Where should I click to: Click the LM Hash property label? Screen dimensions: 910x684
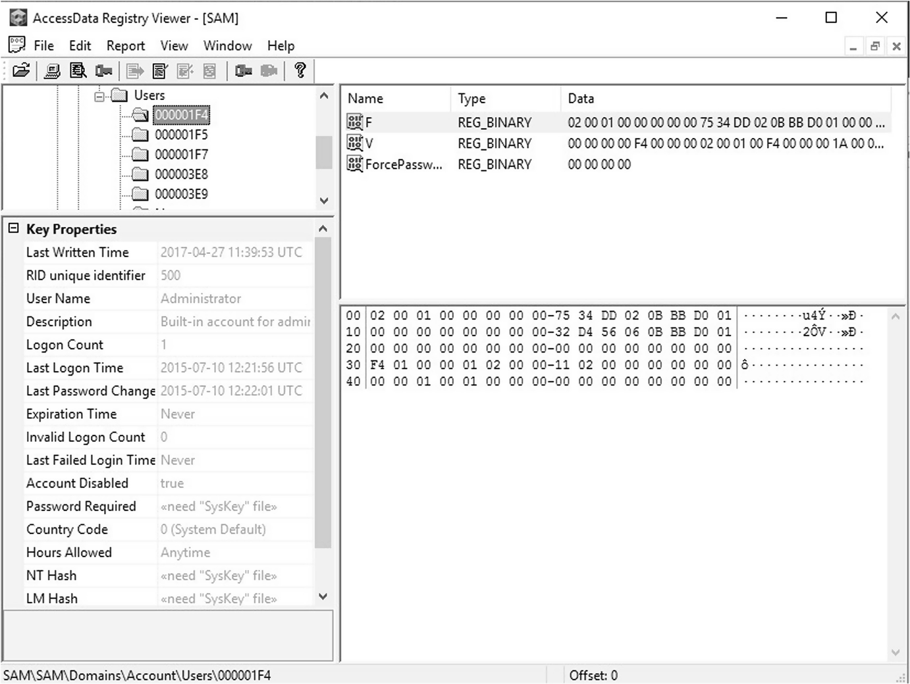(x=52, y=598)
